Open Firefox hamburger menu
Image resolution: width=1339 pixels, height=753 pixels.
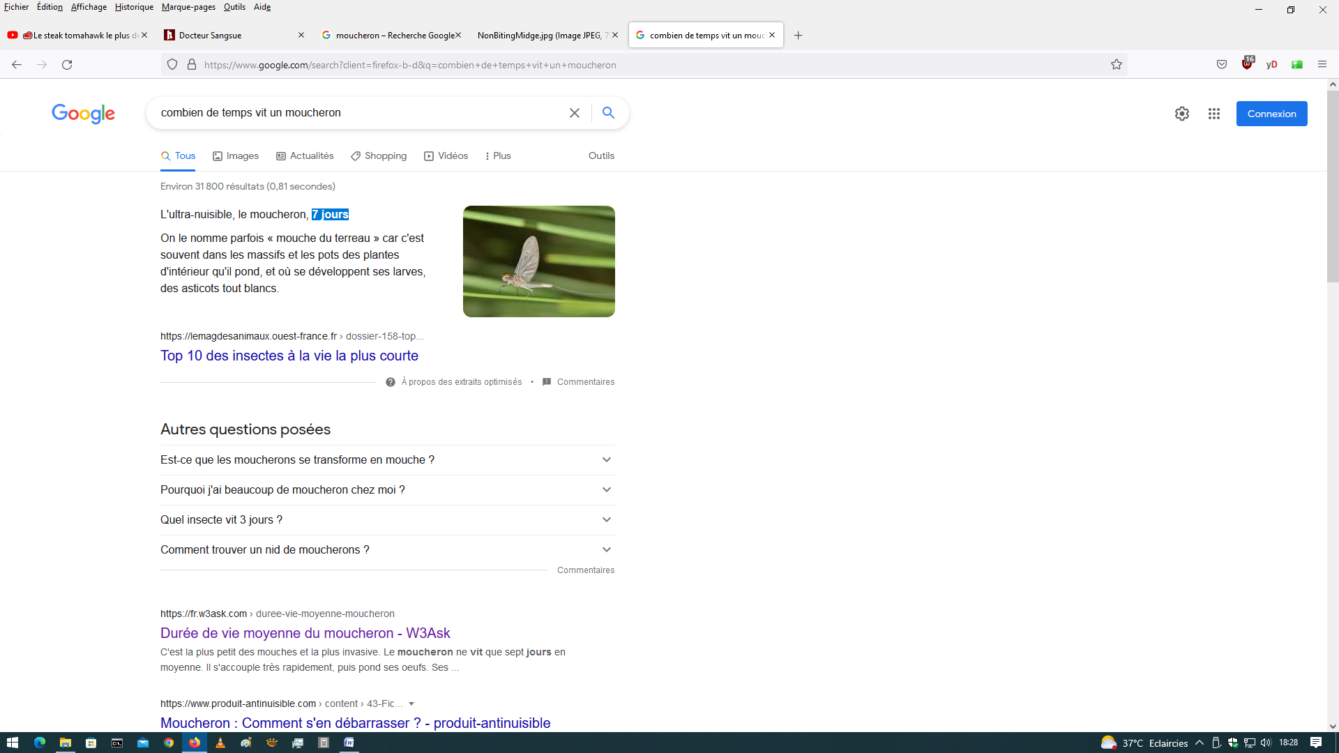(1322, 64)
